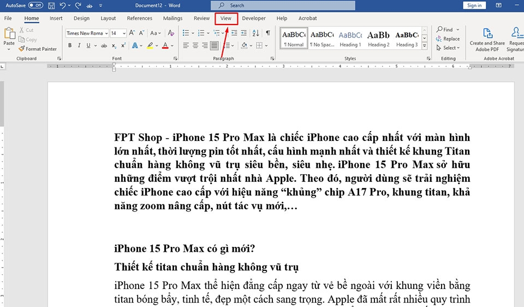Click the Cut command
524x307 pixels.
pos(26,30)
